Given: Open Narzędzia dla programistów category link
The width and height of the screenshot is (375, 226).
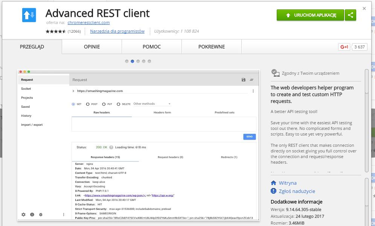Looking at the screenshot, I should 117,31.
